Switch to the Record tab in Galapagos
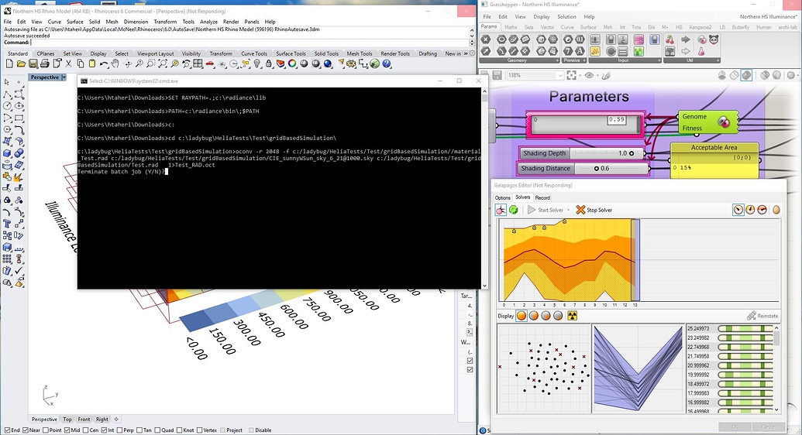The width and height of the screenshot is (802, 435). (x=542, y=197)
